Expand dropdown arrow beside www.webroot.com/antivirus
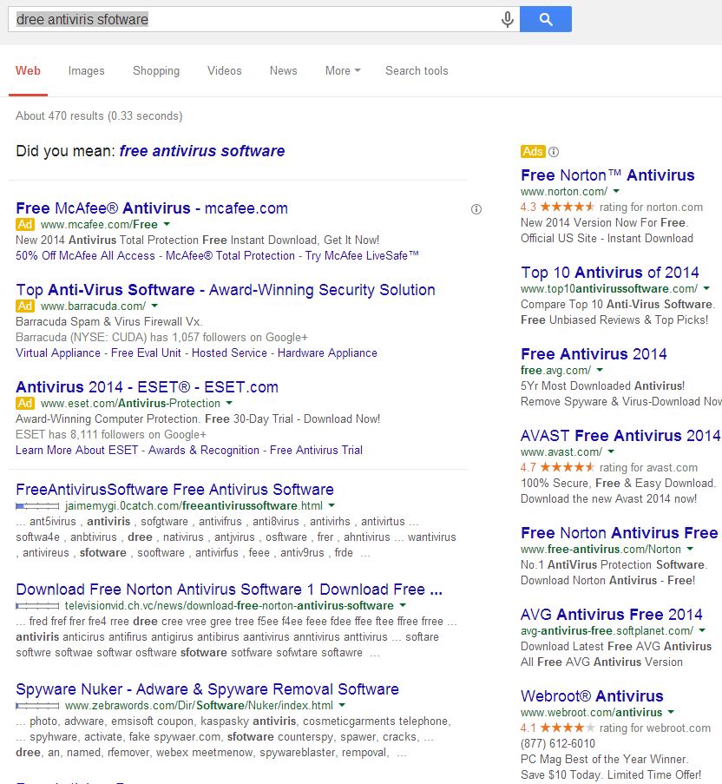Screen dimensions: 722x784 coord(671,712)
